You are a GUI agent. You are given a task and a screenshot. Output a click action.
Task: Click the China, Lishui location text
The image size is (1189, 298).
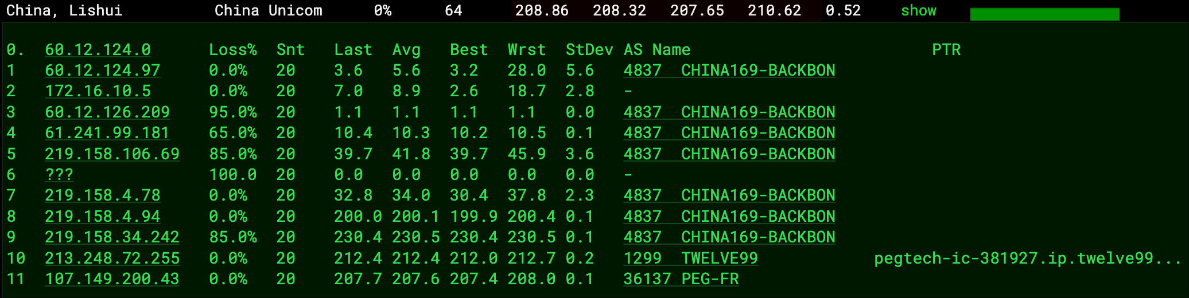[x=64, y=10]
